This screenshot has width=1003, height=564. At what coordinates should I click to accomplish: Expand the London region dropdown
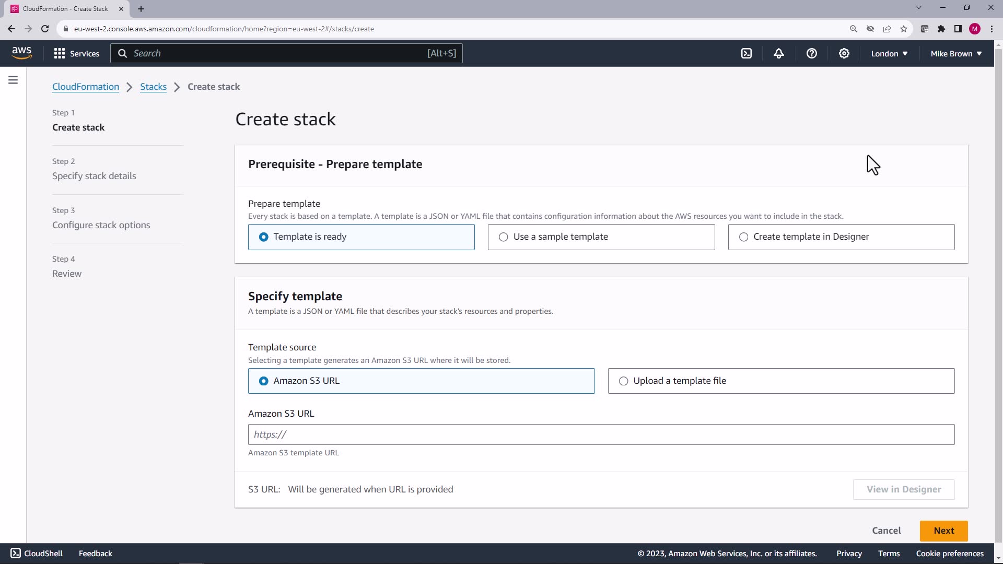click(x=889, y=53)
